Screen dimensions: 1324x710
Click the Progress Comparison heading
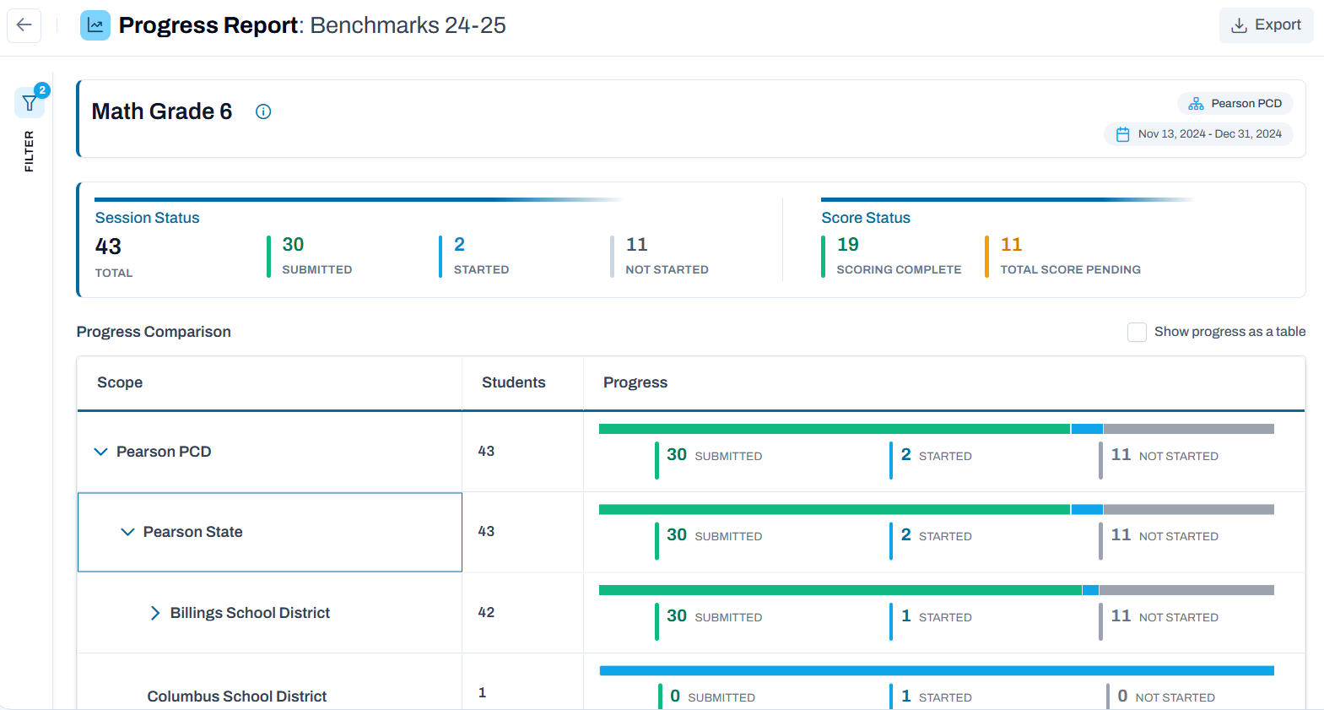coord(154,332)
